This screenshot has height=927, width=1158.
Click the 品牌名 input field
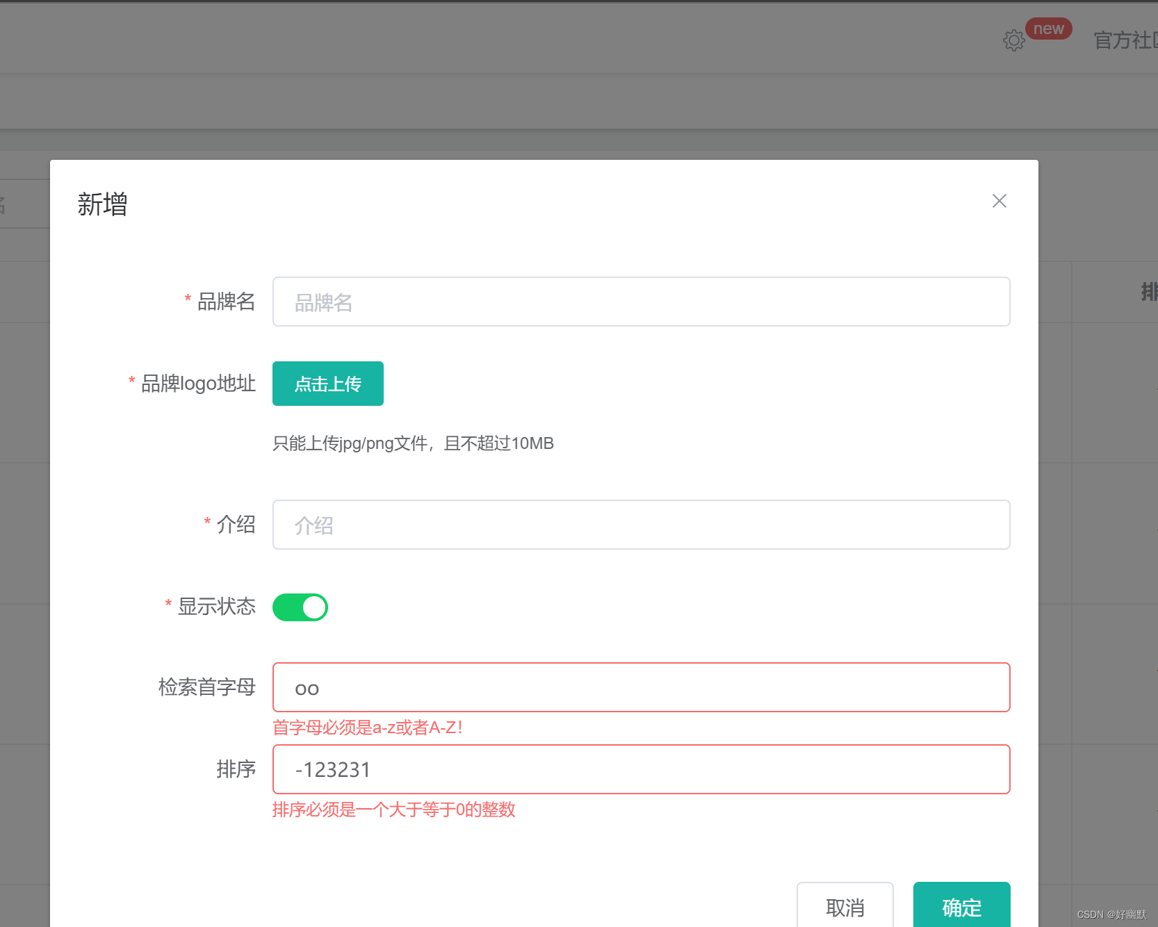[x=641, y=302]
